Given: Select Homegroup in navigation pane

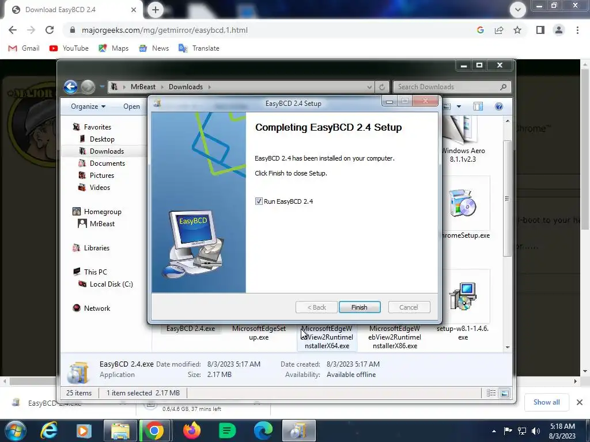Looking at the screenshot, I should click(x=103, y=212).
